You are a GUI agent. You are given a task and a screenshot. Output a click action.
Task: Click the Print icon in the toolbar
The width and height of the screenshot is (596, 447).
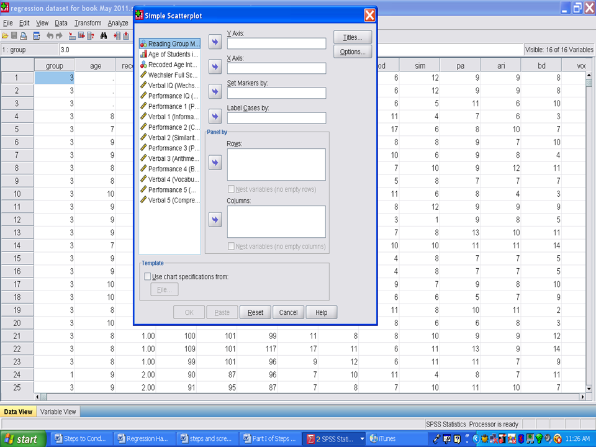tap(24, 36)
